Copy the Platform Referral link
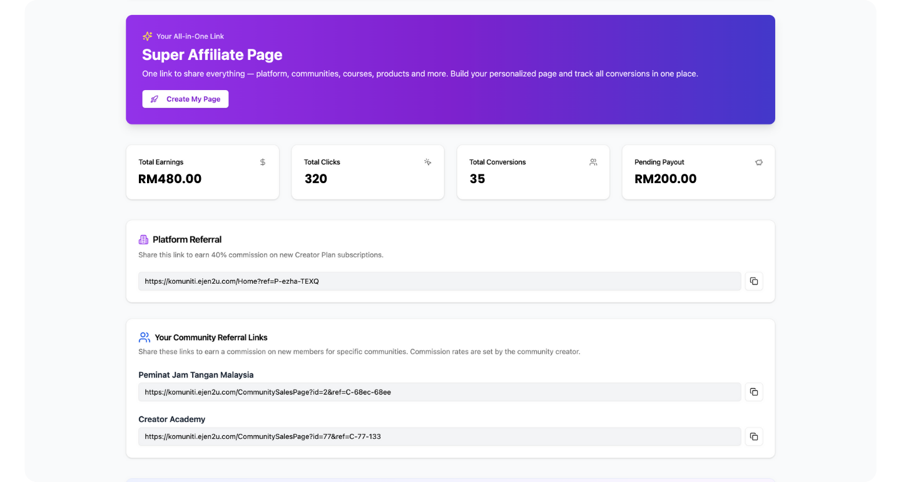 [753, 281]
